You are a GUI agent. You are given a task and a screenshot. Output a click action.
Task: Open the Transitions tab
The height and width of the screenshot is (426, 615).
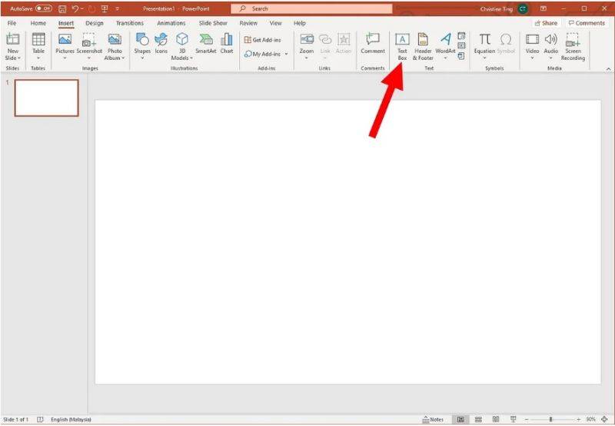tap(130, 23)
